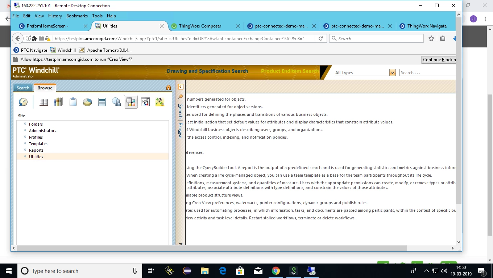Select Folders in the Site tree

point(36,124)
